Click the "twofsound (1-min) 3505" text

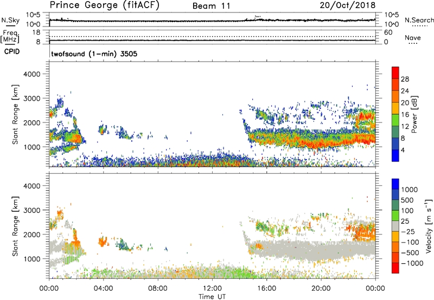pos(94,54)
